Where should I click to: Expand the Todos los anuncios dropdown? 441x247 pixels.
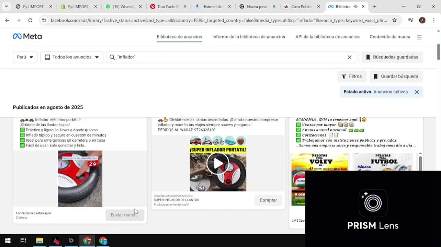pos(72,57)
